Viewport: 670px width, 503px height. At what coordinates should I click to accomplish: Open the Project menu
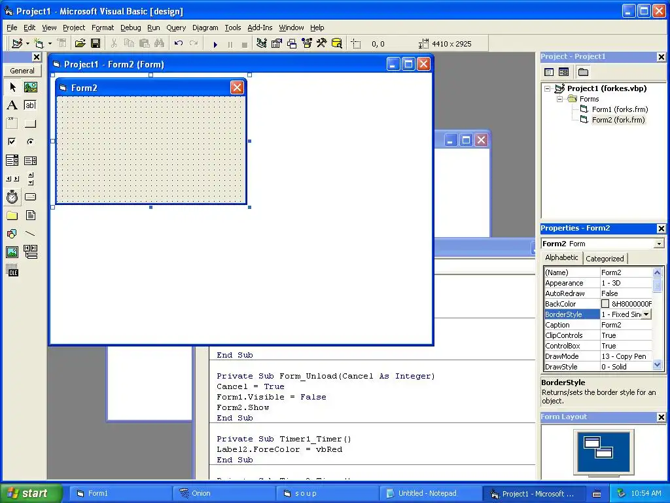tap(74, 28)
